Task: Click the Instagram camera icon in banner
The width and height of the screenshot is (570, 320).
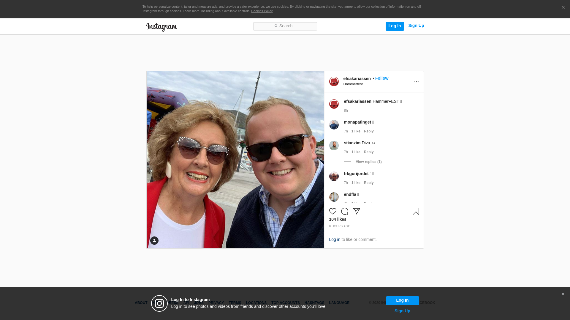Action: (159, 303)
